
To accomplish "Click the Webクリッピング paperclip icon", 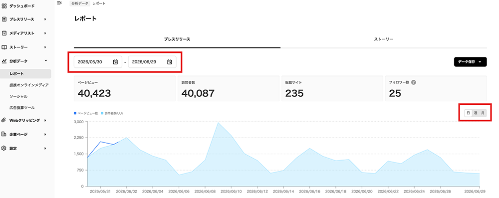I will pos(4,120).
